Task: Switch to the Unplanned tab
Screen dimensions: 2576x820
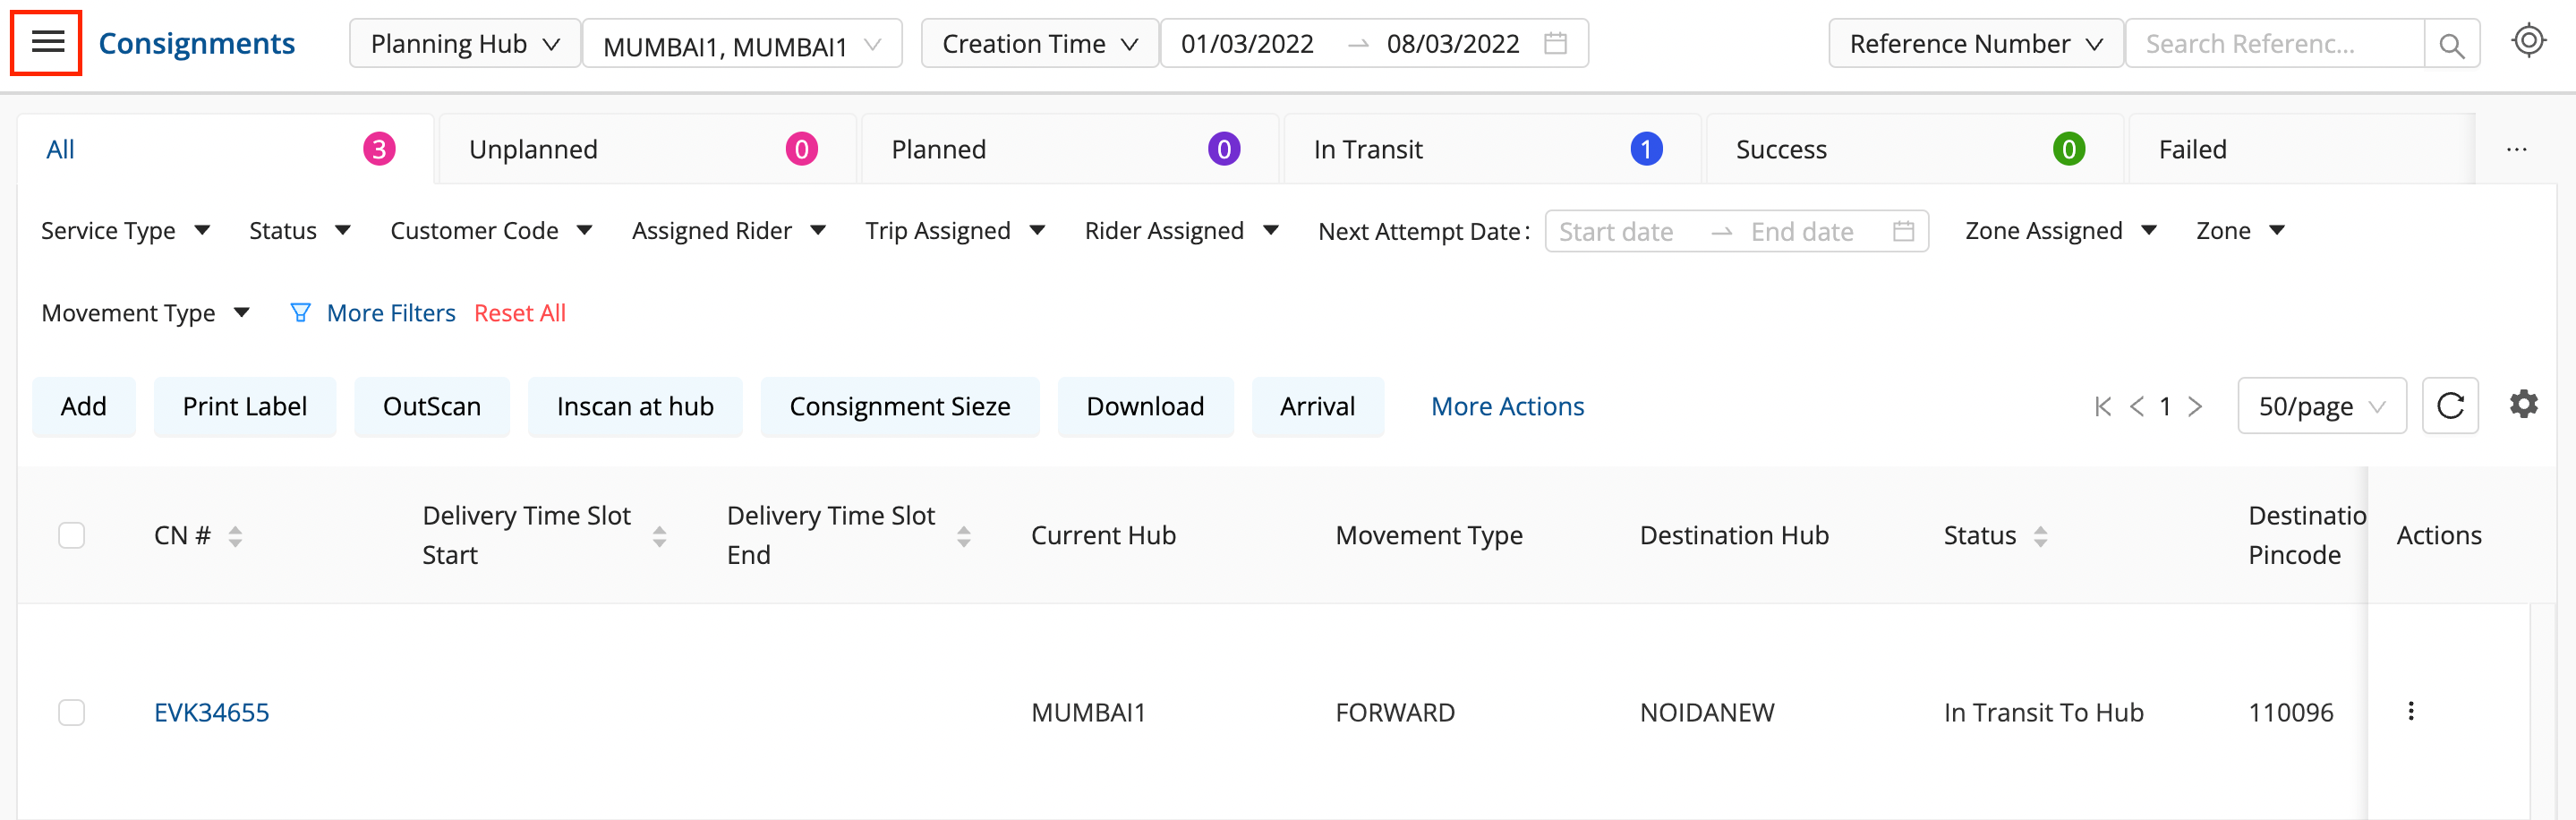Action: (x=645, y=149)
